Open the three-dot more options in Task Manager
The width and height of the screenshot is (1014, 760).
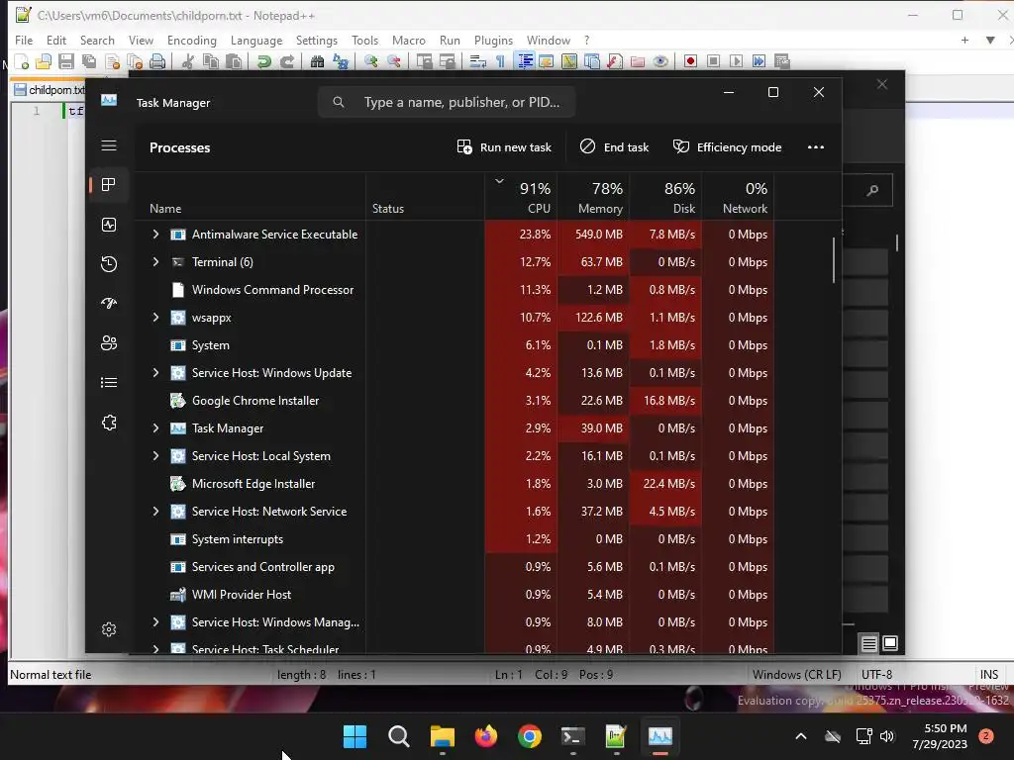coord(816,147)
